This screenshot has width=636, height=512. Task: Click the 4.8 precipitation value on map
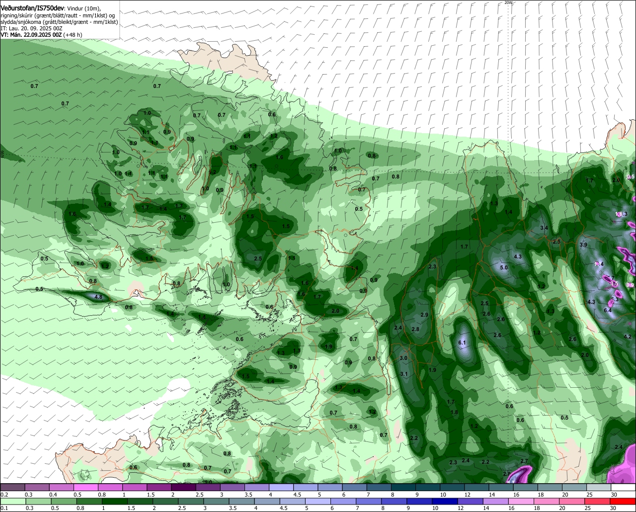click(98, 297)
